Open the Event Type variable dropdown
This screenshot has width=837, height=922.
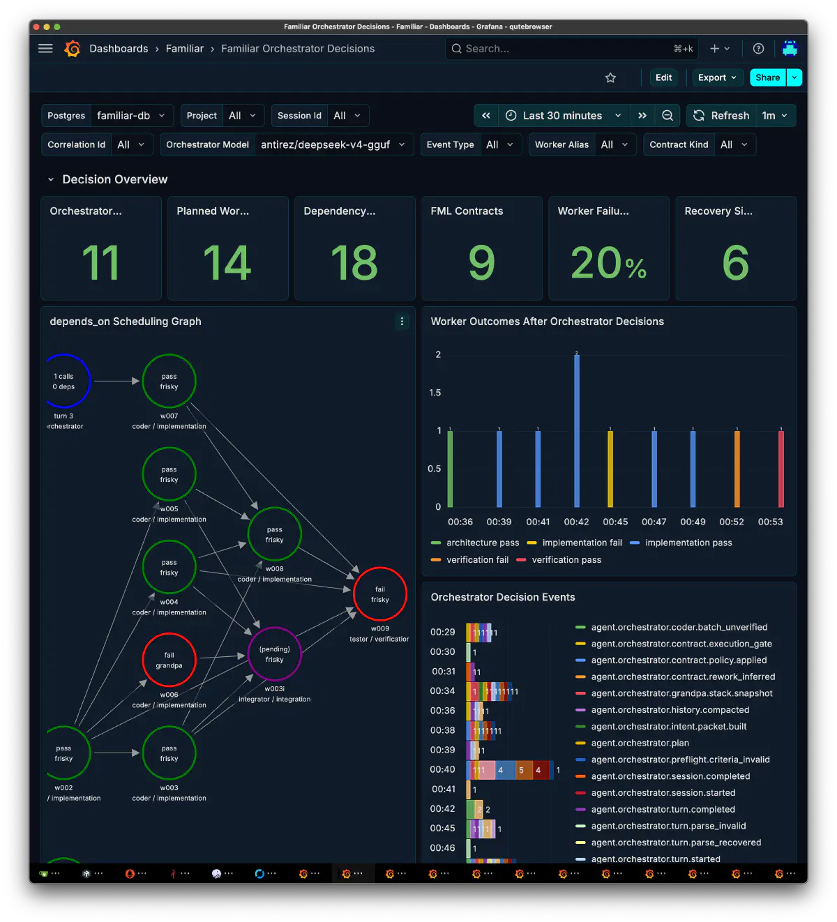pyautogui.click(x=500, y=144)
